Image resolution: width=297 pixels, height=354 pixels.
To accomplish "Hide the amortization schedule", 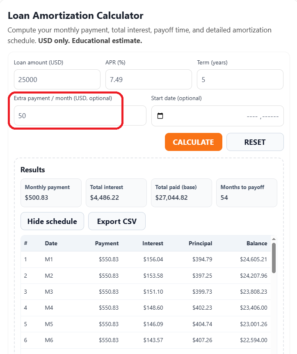I will pyautogui.click(x=52, y=221).
